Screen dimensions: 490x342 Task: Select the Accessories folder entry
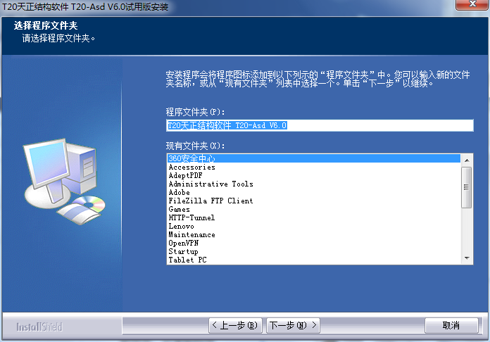click(x=314, y=167)
